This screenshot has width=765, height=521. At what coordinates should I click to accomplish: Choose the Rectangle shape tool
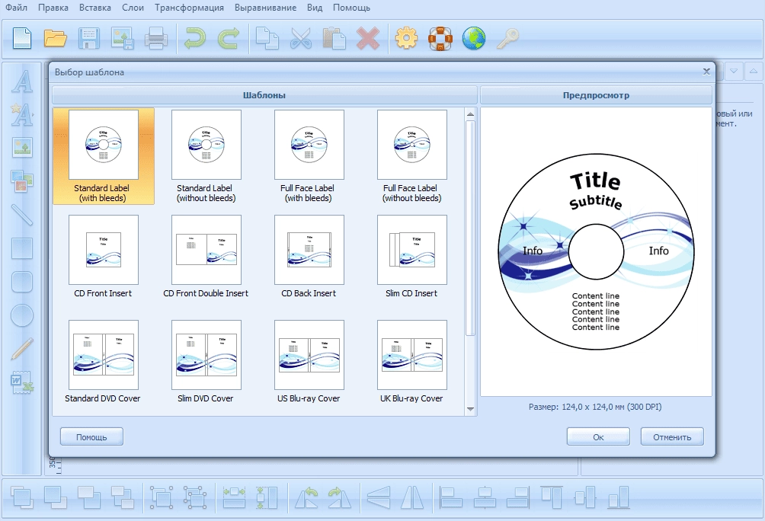click(22, 248)
